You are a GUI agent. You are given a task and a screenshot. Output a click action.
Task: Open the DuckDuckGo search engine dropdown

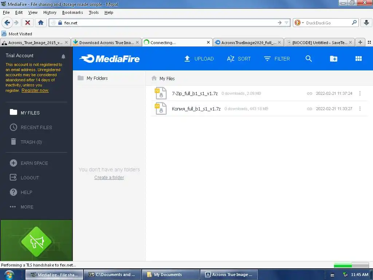pos(299,23)
